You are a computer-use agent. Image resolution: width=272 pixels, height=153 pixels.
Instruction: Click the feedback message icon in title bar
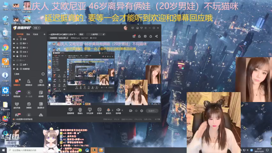click(x=133, y=28)
